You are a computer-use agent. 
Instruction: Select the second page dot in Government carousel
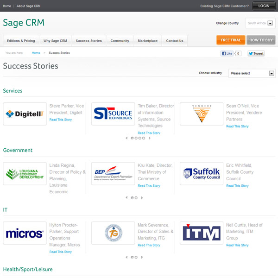[136, 197]
